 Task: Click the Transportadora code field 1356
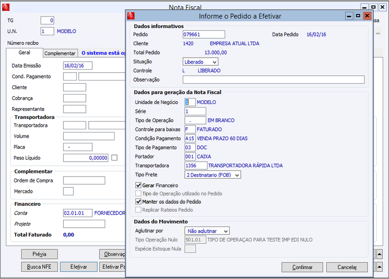click(x=196, y=165)
